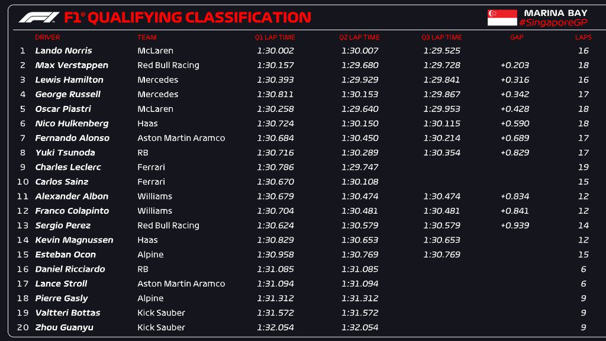Screen dimensions: 606x341
Task: Click the MARINA BAY circuit label
Action: tap(555, 12)
